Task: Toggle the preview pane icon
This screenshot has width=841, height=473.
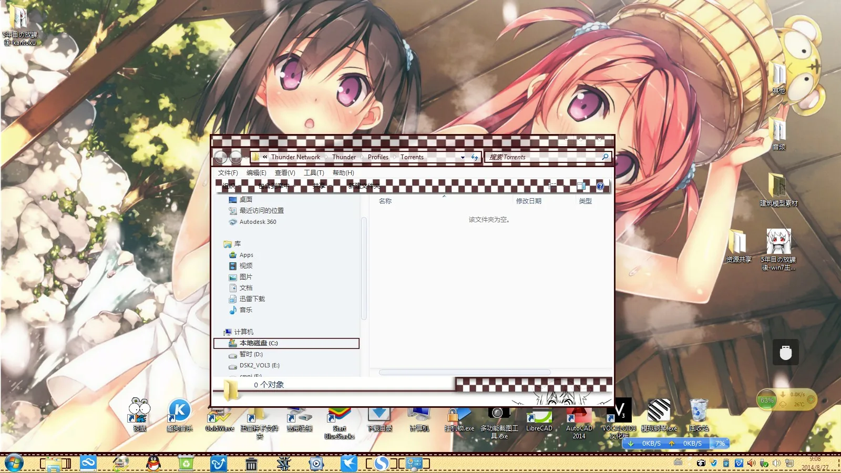Action: point(581,186)
